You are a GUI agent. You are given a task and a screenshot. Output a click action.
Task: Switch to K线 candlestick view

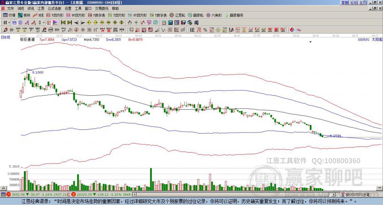(x=39, y=15)
